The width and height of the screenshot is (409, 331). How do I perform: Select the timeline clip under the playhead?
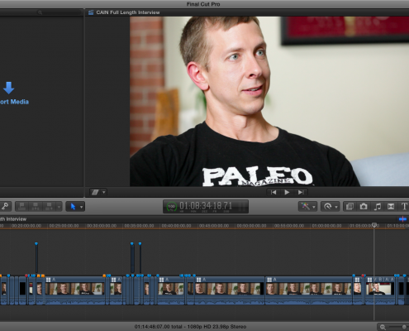(380, 291)
